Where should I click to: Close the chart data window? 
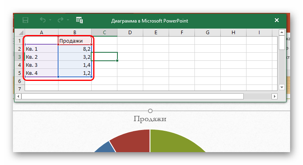point(277,20)
